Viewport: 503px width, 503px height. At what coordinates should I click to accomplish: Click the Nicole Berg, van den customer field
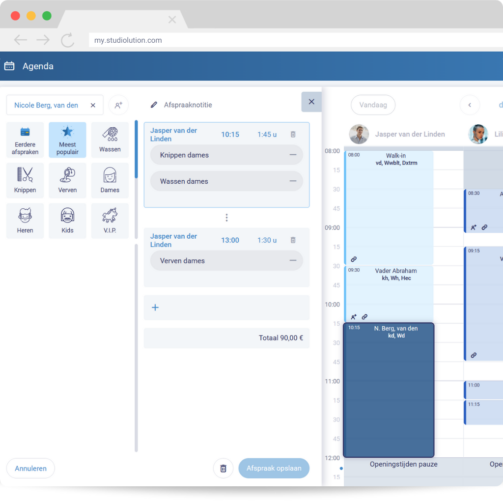pos(55,105)
